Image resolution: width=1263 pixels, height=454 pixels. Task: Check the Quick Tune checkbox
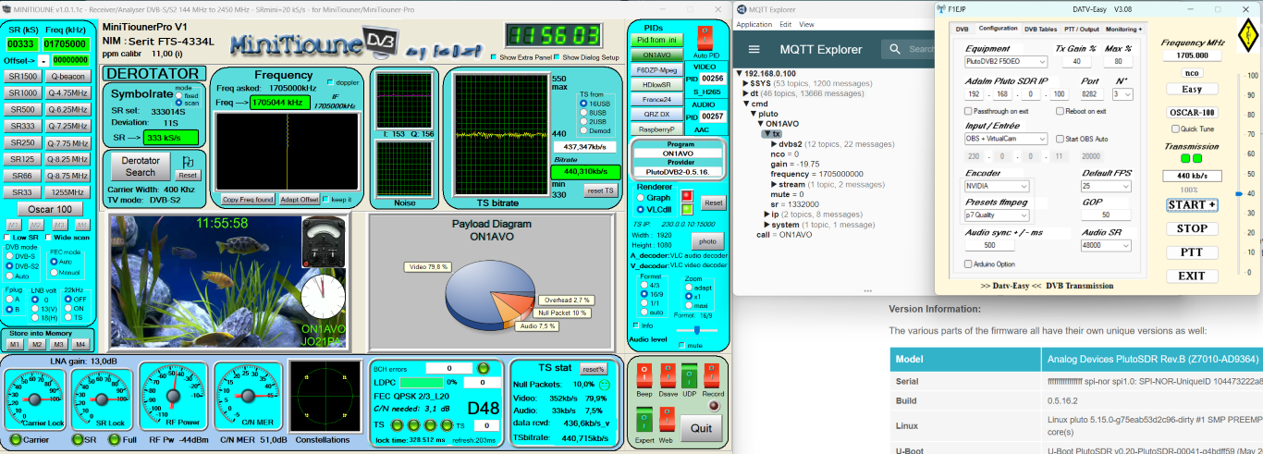click(1173, 129)
